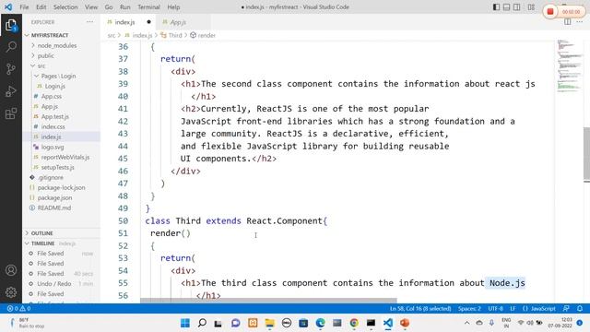The height and width of the screenshot is (332, 590).
Task: Open the Explorer view in activity bar
Action: click(x=11, y=26)
